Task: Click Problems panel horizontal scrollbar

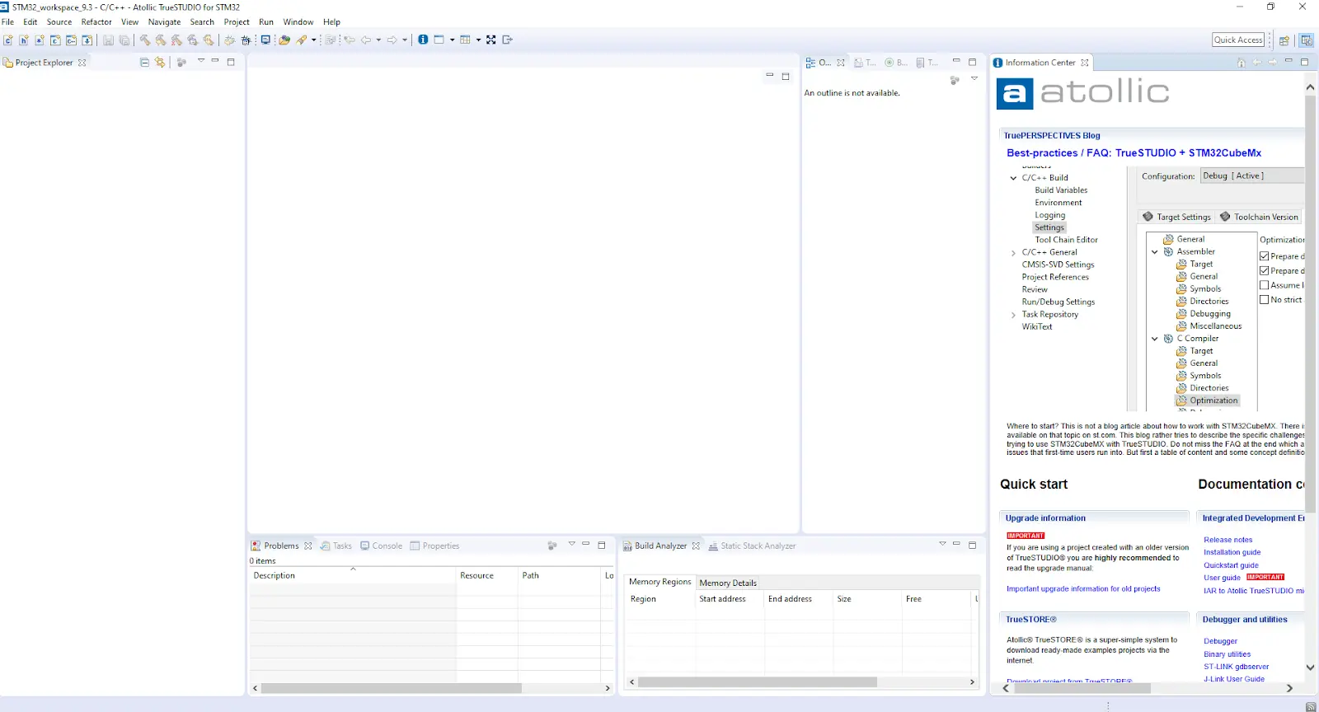Action: coord(392,688)
